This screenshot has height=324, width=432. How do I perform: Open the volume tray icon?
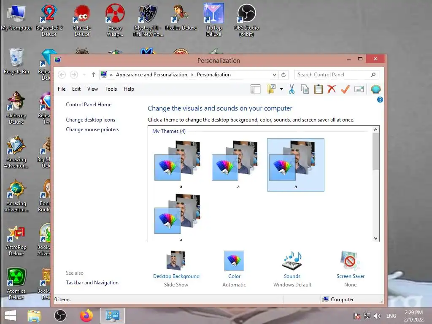(377, 316)
